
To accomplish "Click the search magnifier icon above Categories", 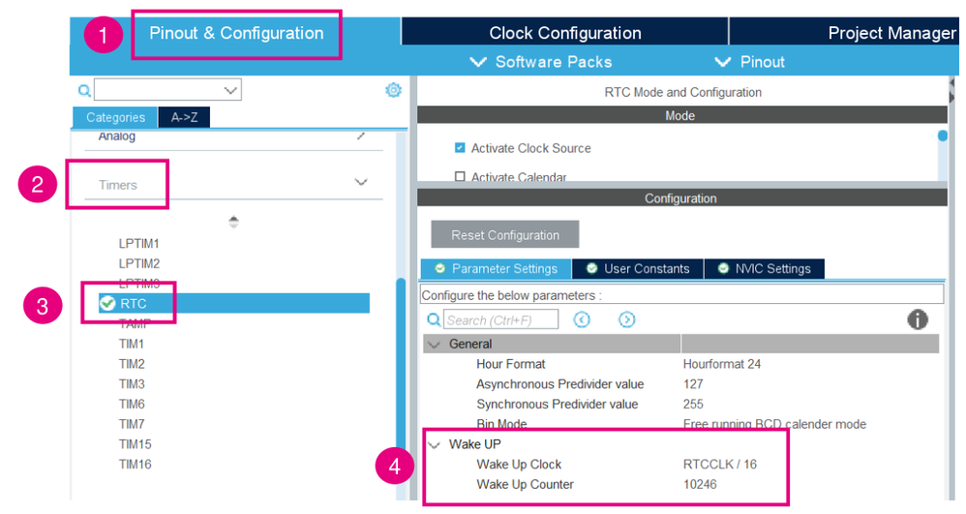I will tap(84, 91).
